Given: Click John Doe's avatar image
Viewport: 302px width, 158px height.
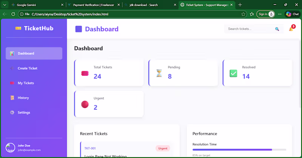Looking at the screenshot, I should click(x=10, y=147).
